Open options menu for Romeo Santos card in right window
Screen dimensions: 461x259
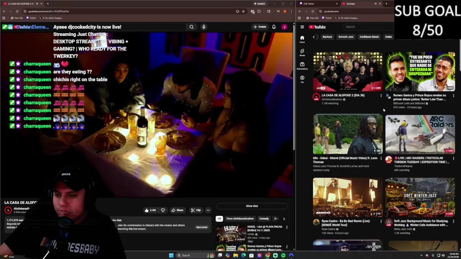tap(453, 96)
